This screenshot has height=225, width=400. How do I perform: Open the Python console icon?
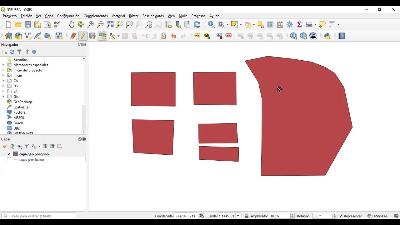coord(327,36)
